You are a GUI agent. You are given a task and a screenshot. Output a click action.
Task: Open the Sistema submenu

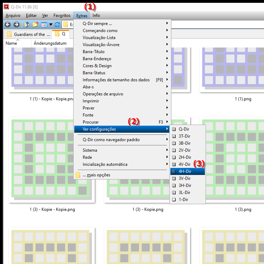click(x=122, y=150)
